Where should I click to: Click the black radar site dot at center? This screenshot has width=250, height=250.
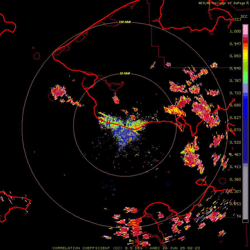coord(125,125)
